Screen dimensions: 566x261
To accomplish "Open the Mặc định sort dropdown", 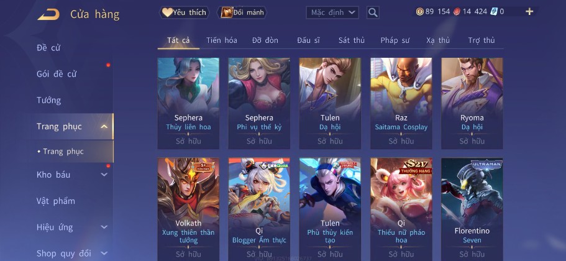I will [332, 12].
